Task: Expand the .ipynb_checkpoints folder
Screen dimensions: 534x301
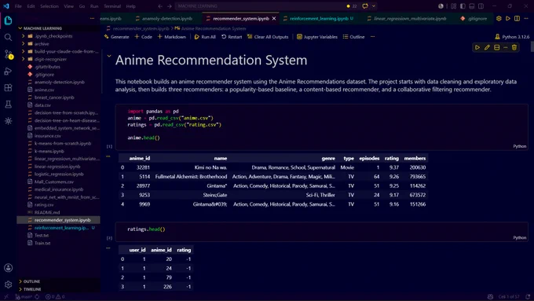Action: (x=23, y=36)
